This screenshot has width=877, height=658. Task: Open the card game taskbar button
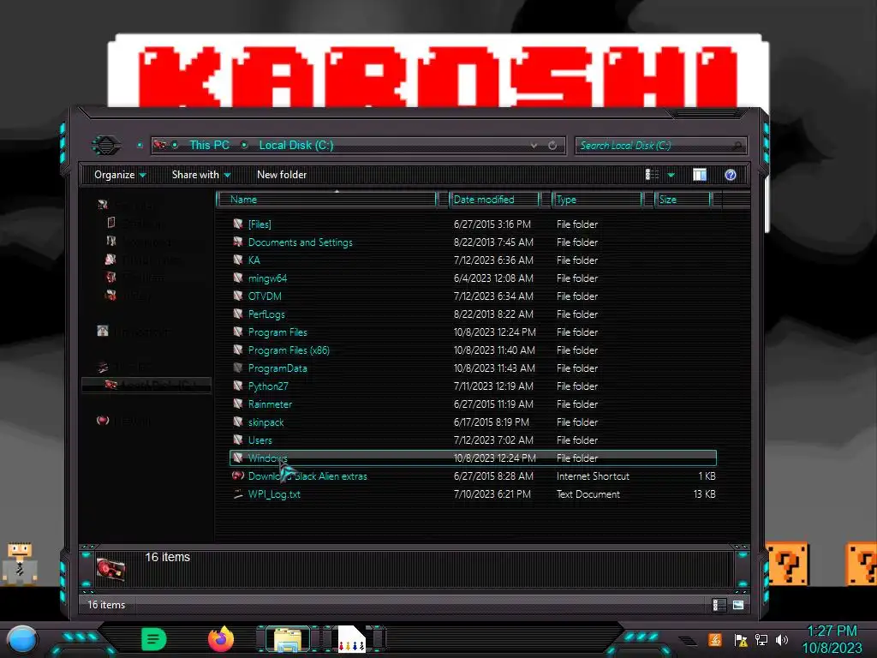coord(351,639)
